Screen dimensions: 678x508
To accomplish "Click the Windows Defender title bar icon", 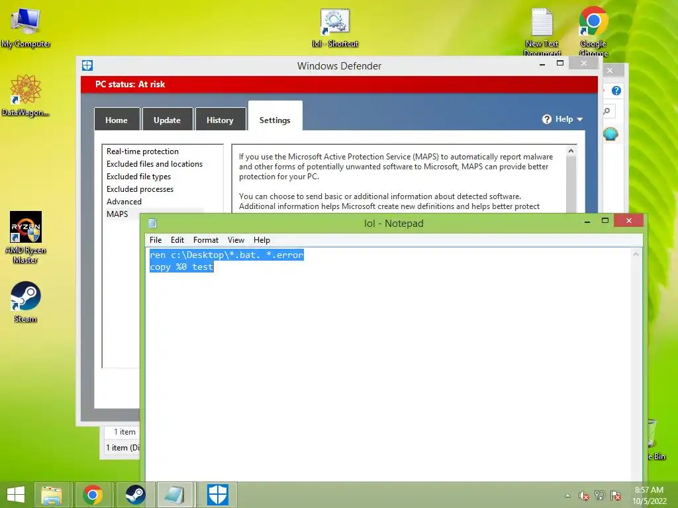I will [x=87, y=65].
